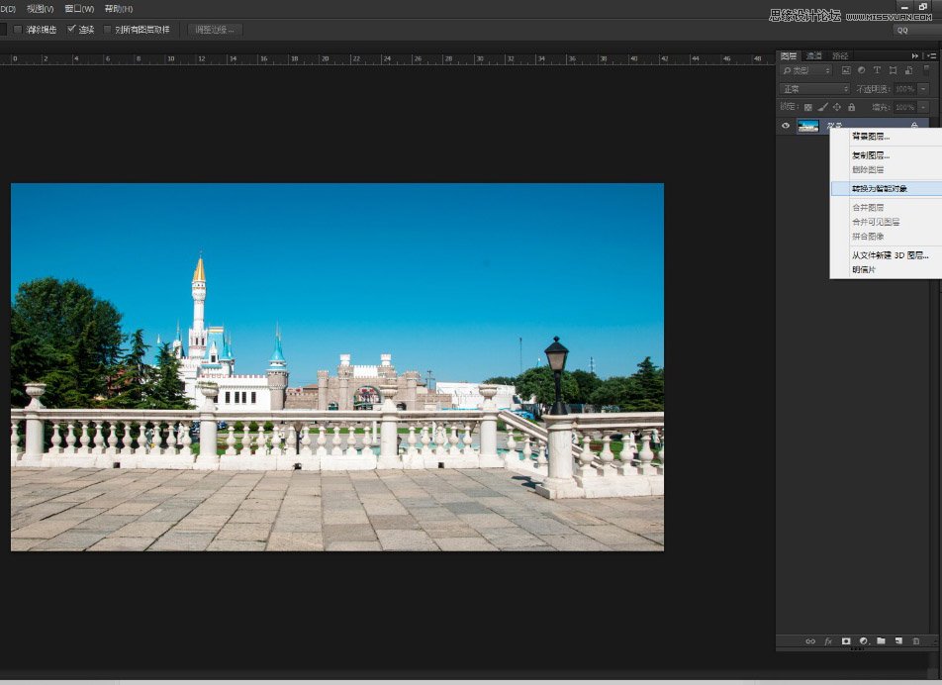
Task: Choose 复制图层... from the context menu
Action: click(x=886, y=155)
